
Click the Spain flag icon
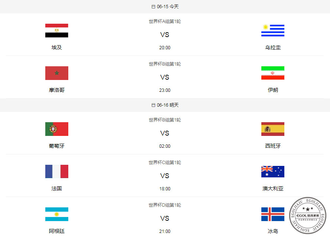coord(273,129)
